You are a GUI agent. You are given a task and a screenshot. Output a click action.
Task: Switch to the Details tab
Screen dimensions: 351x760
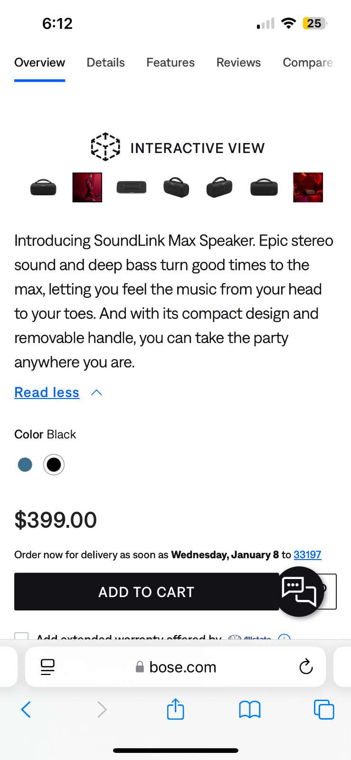[x=105, y=63]
